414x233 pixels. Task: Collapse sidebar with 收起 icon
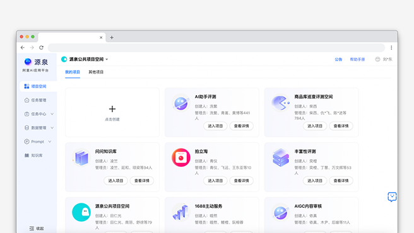pyautogui.click(x=32, y=228)
